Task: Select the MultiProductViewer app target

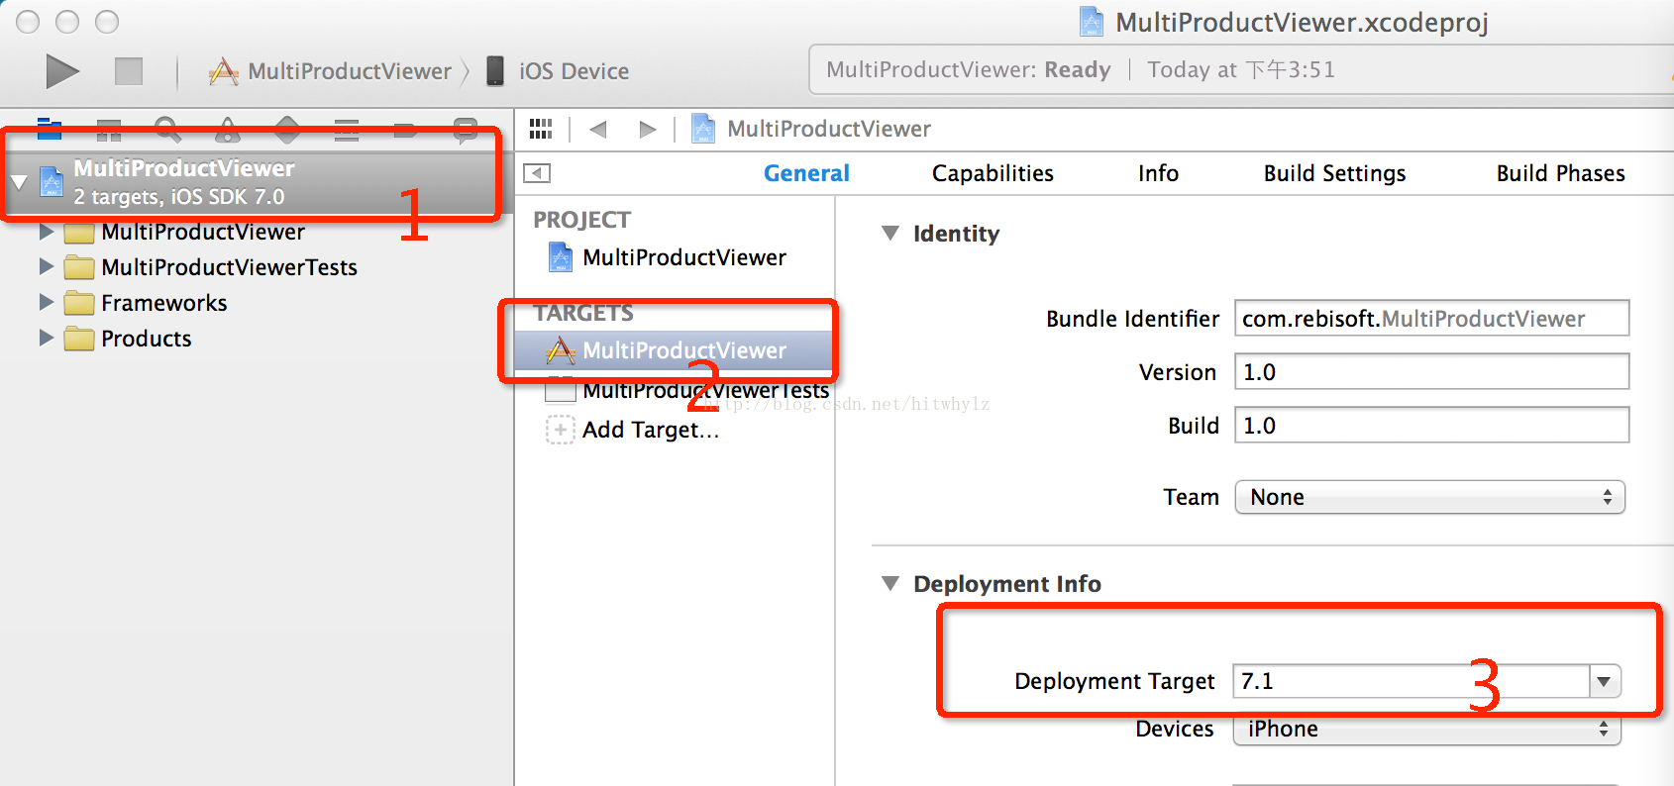Action: point(674,350)
